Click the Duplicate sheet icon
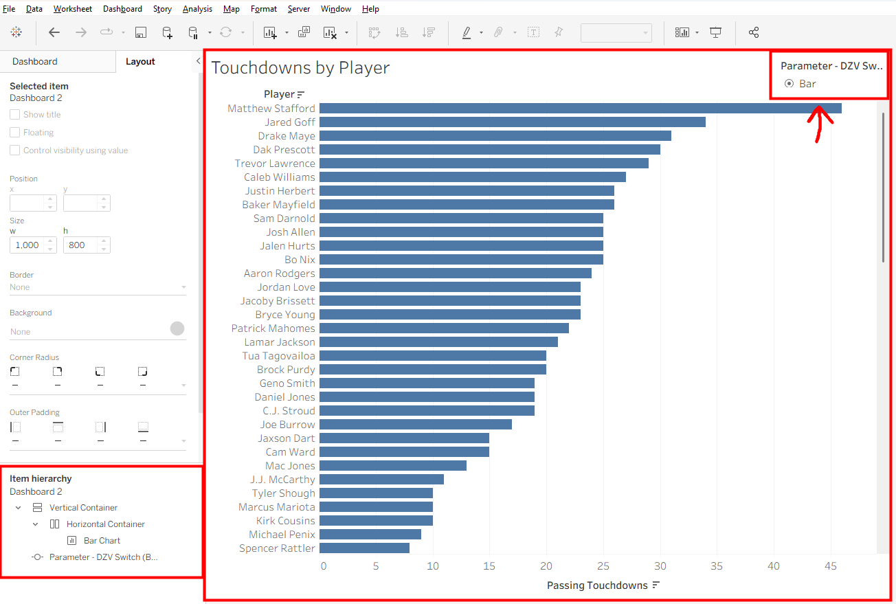This screenshot has width=896, height=604. pyautogui.click(x=304, y=32)
